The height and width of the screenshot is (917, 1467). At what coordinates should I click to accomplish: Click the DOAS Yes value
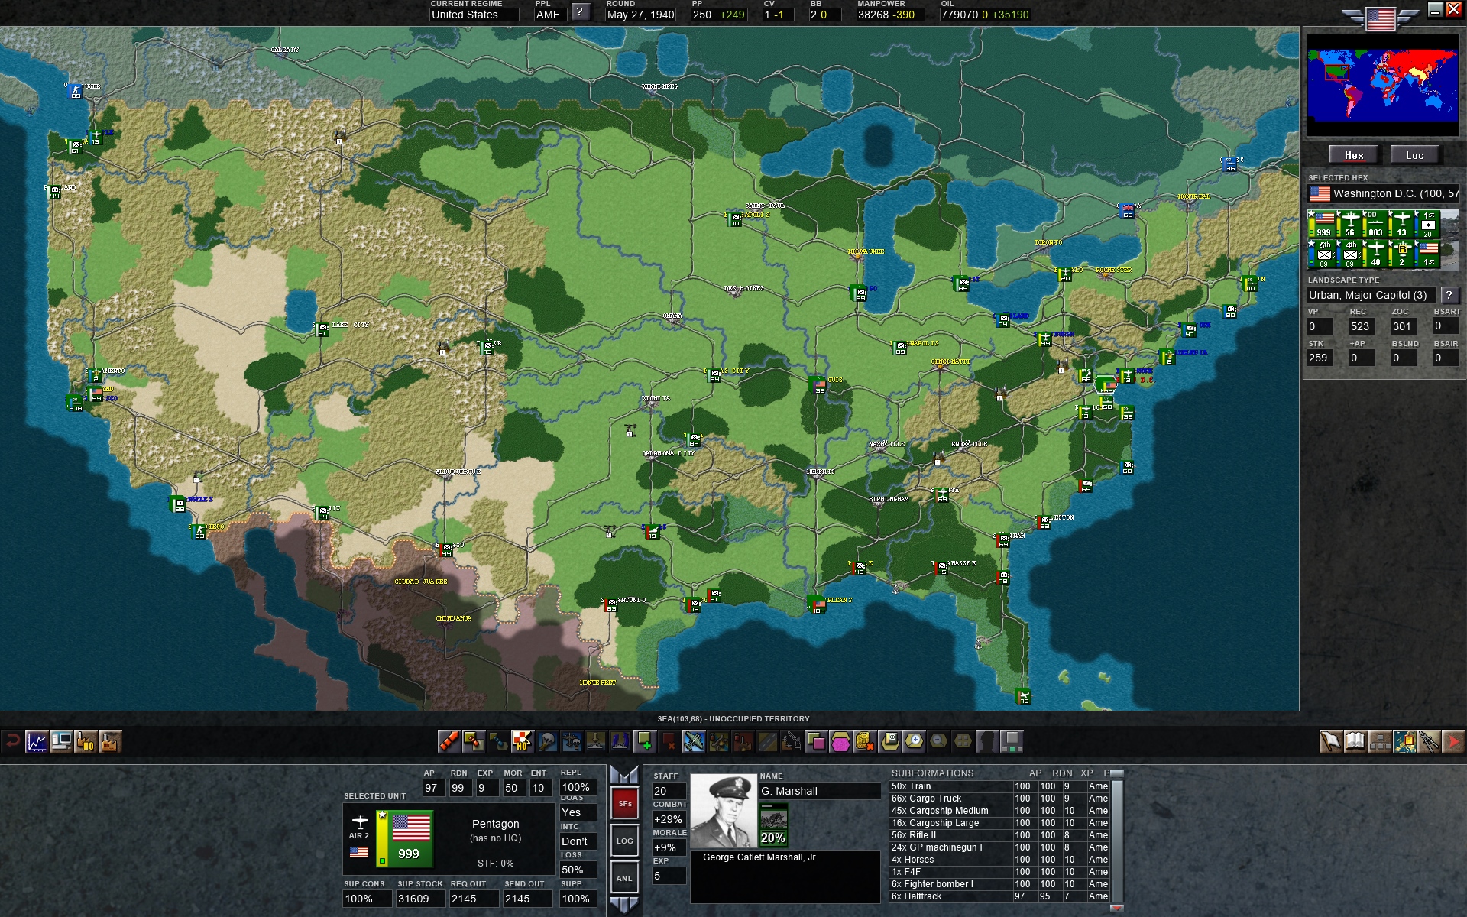(577, 812)
